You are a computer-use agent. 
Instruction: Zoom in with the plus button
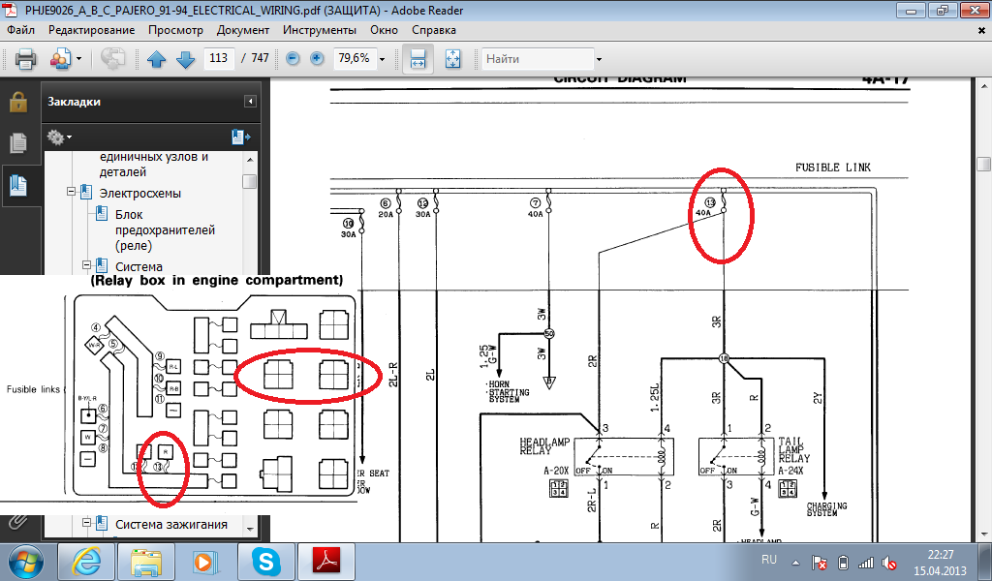pyautogui.click(x=317, y=59)
